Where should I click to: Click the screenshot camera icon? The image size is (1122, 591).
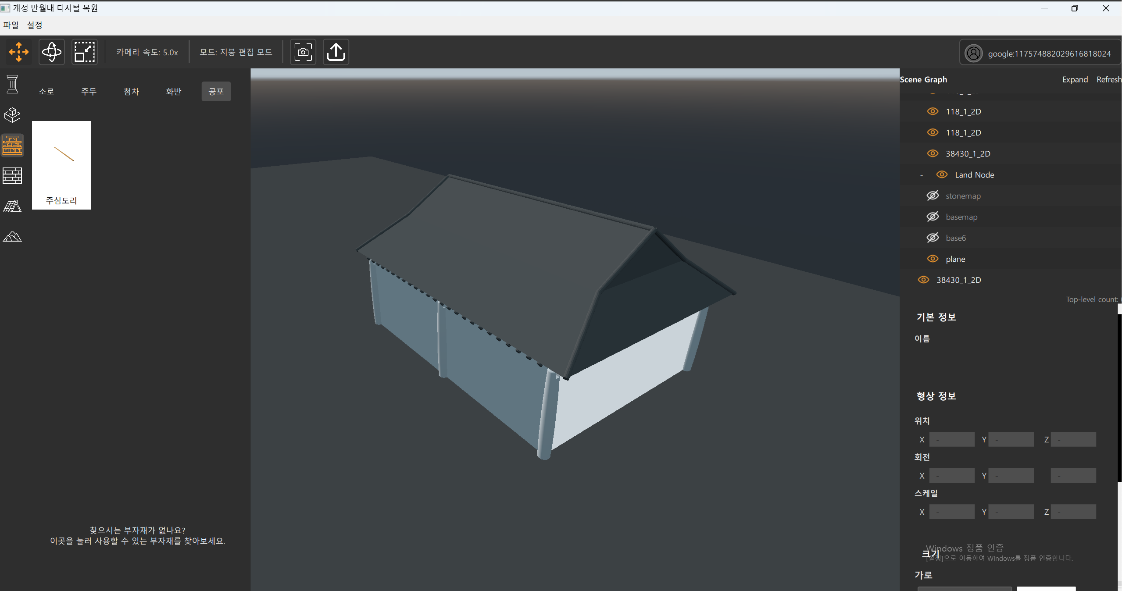[303, 52]
